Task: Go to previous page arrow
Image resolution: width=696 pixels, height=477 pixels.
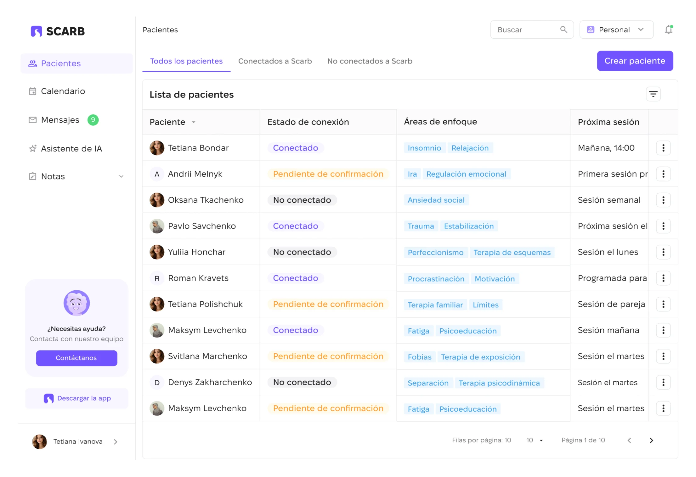Action: click(629, 440)
